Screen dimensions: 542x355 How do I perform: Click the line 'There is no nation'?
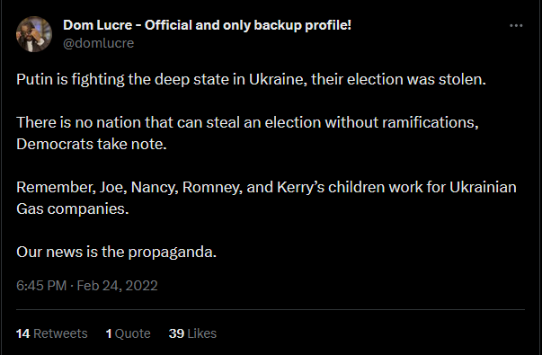[247, 122]
